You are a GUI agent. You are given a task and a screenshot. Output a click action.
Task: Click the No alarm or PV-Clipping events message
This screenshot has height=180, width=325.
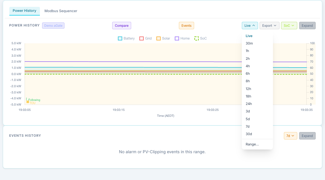coord(162,152)
